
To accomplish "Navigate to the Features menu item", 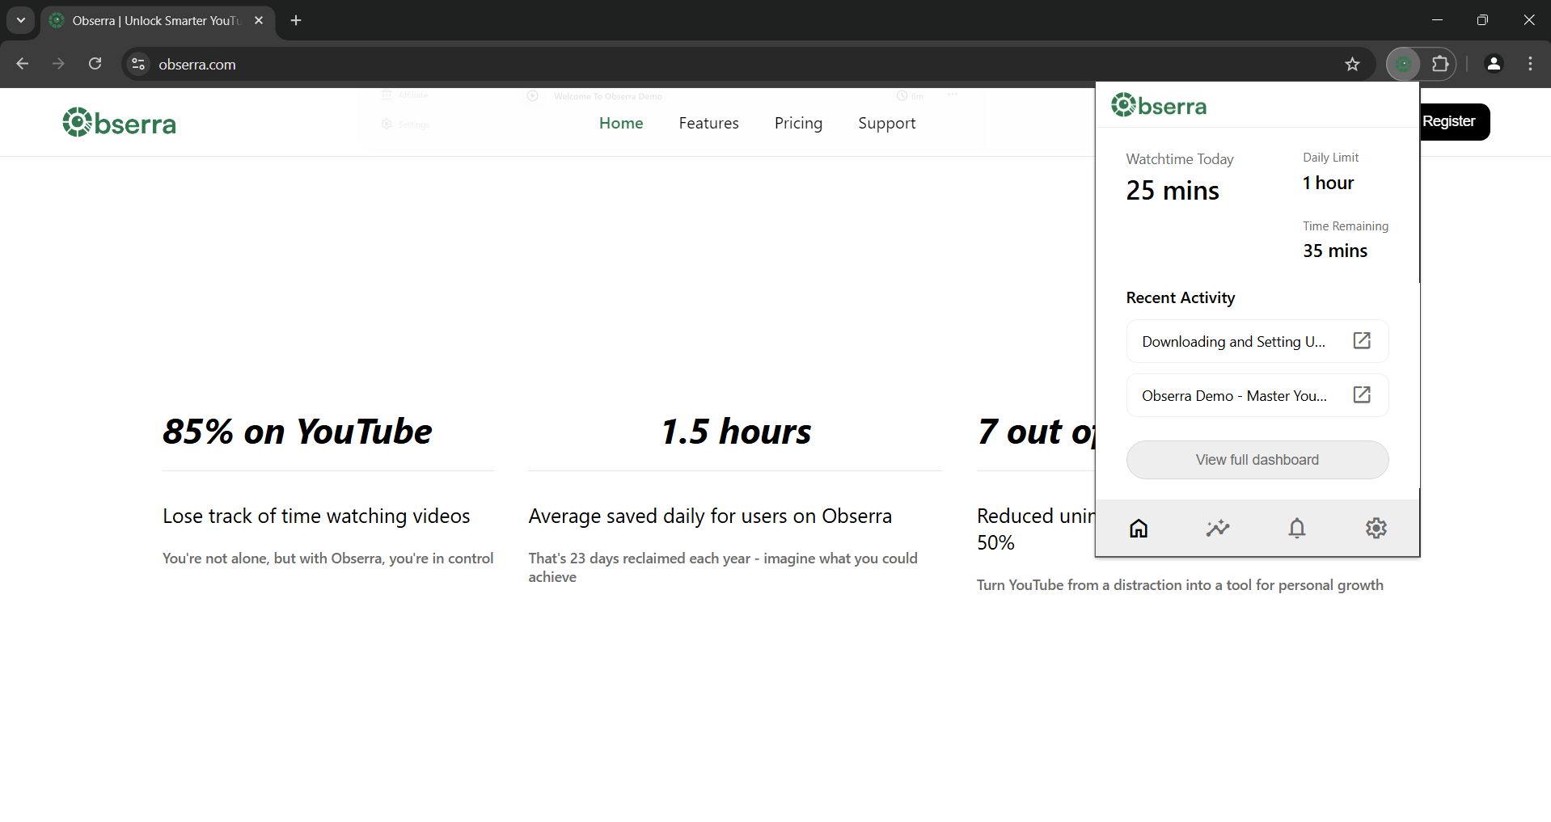I will (x=708, y=123).
